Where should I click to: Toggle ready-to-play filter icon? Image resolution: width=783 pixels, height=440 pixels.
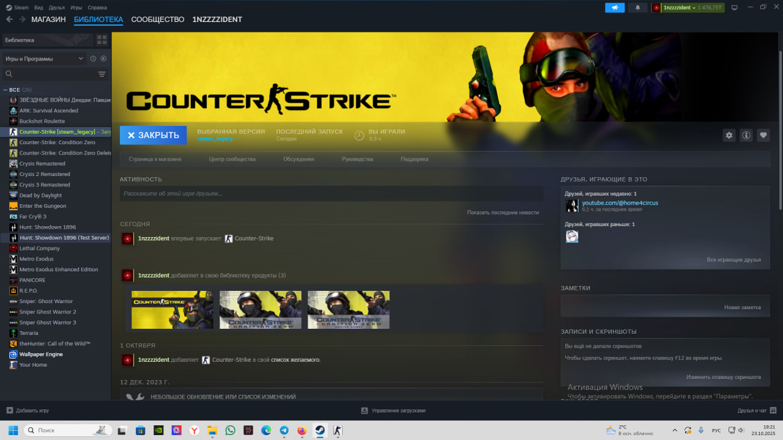coord(103,59)
